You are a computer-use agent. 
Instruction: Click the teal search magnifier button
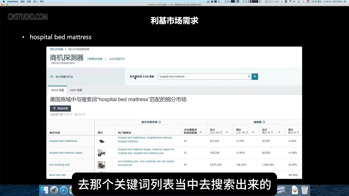(254, 76)
